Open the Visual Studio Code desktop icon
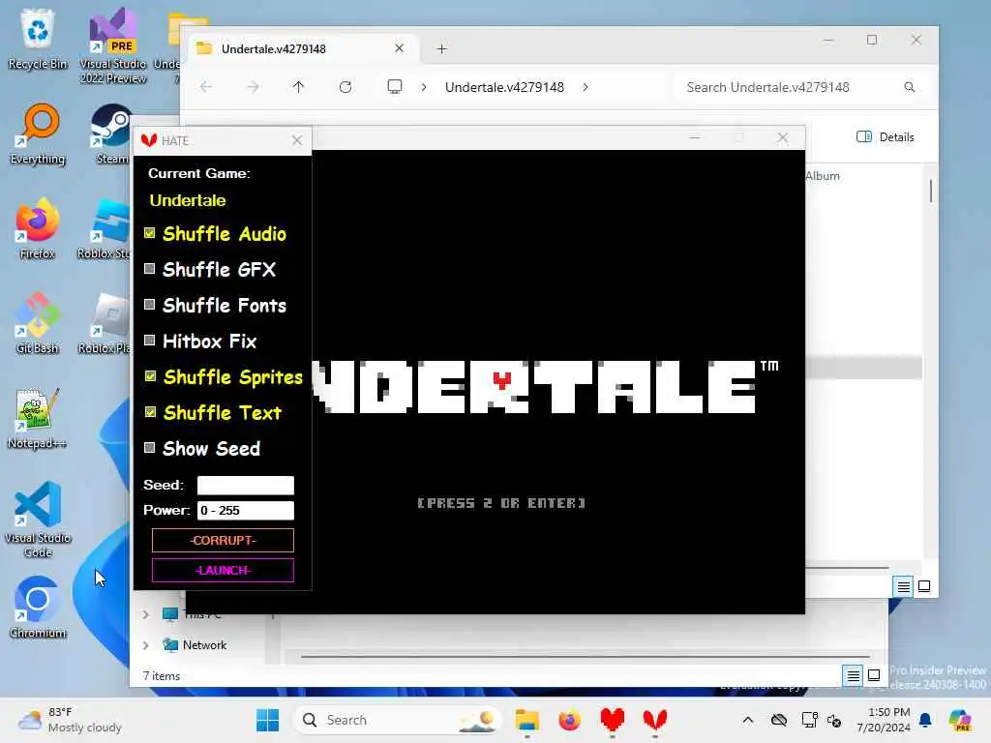The height and width of the screenshot is (743, 991). click(38, 520)
